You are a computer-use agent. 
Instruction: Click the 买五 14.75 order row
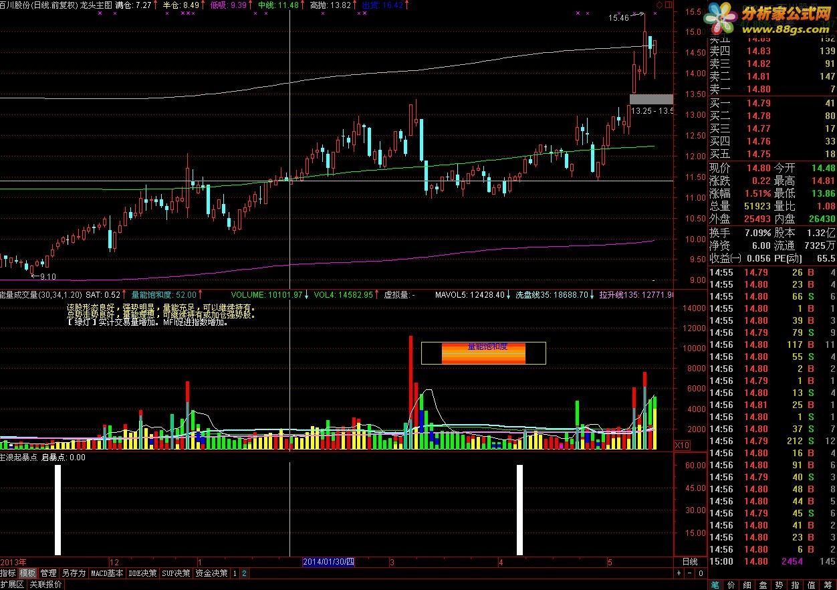click(x=772, y=154)
